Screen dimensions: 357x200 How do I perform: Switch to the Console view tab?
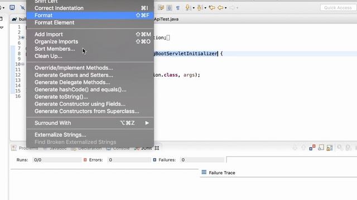[118, 148]
